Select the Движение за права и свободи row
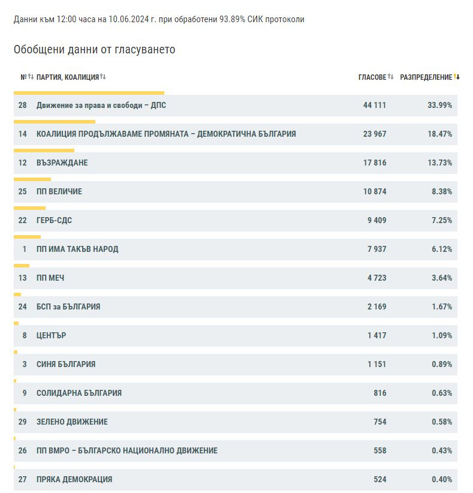The image size is (473, 493). point(236,106)
